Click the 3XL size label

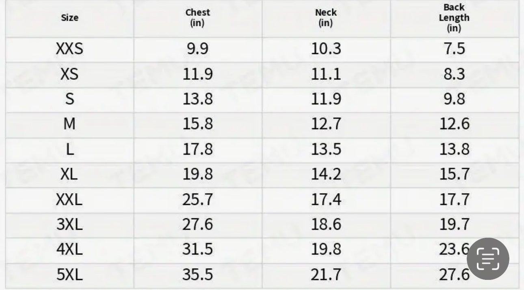coord(69,224)
